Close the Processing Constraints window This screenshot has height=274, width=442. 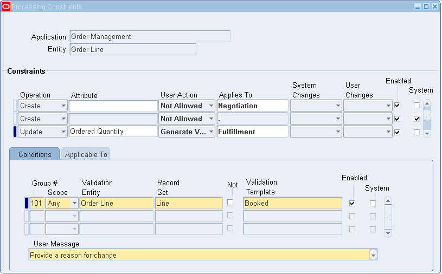pos(435,6)
